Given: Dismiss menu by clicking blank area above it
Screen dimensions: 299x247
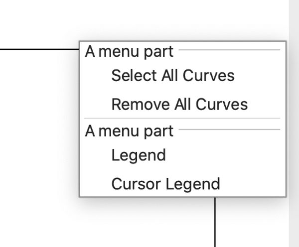Looking at the screenshot, I should [x=149, y=20].
